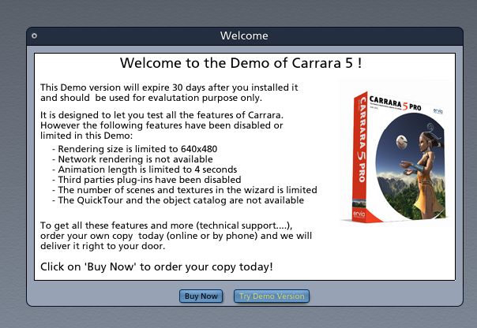Click the Demo expires in 30 days paragraph
The height and width of the screenshot is (328, 477).
tap(169, 92)
